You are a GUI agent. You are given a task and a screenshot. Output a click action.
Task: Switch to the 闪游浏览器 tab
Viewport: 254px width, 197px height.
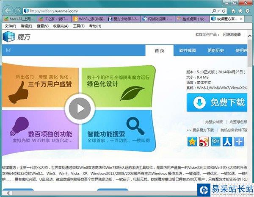158,19
